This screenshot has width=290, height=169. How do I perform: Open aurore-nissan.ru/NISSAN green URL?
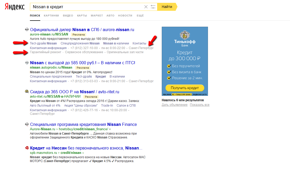coord(49,34)
